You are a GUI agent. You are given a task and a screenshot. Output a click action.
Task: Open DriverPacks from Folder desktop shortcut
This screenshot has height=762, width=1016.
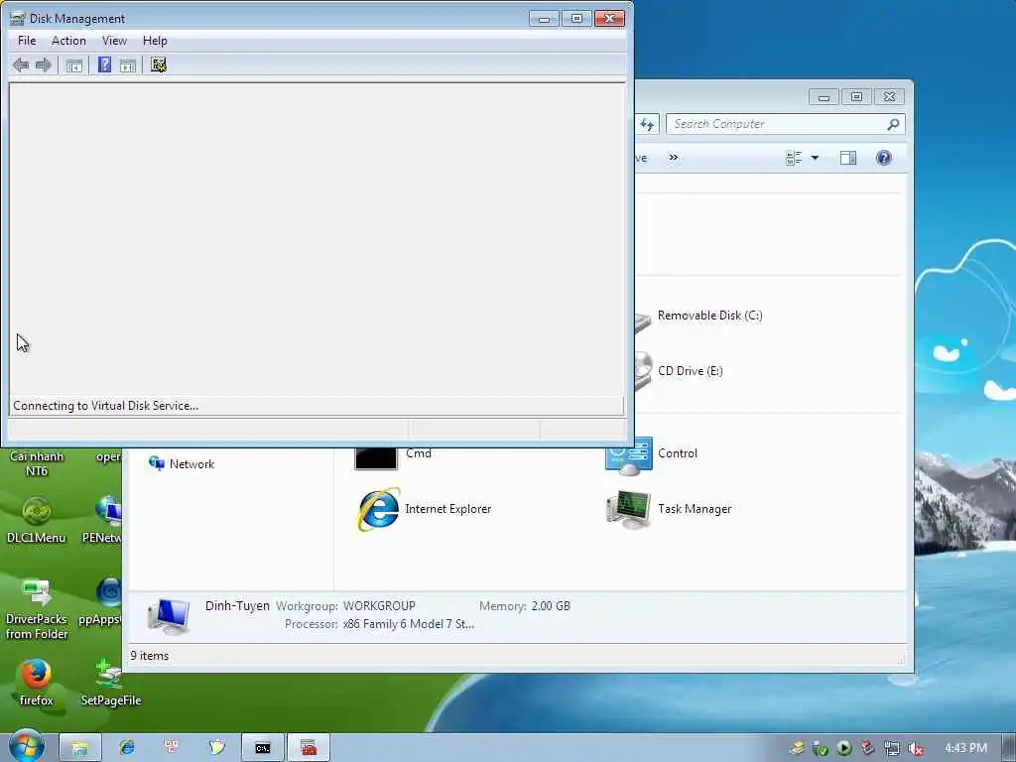tap(37, 609)
